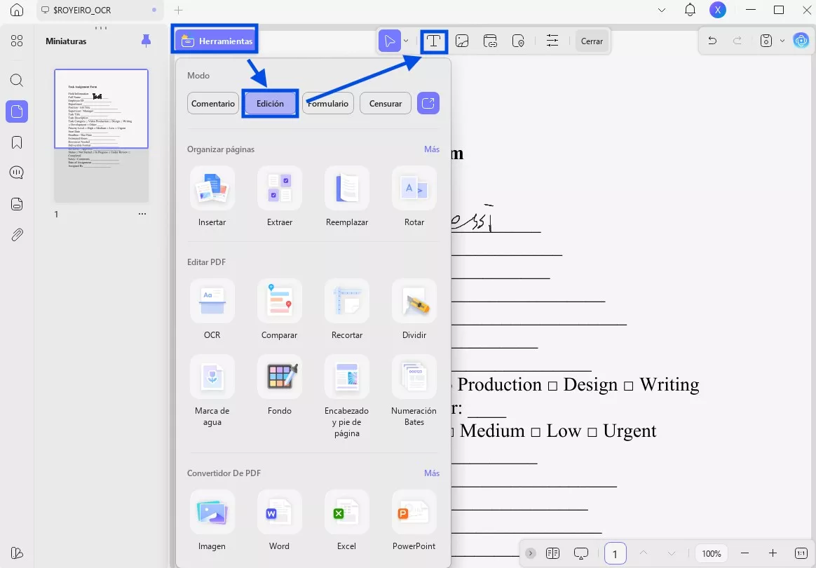This screenshot has width=816, height=568.
Task: Open the $ROYEIRO_OCR document tab
Action: pyautogui.click(x=100, y=10)
